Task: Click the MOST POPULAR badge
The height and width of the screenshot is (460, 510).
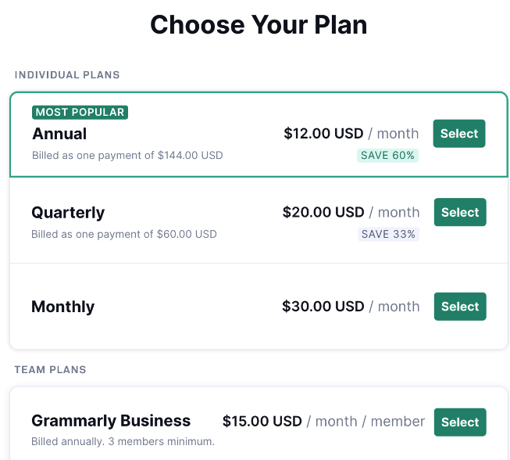Action: tap(80, 113)
